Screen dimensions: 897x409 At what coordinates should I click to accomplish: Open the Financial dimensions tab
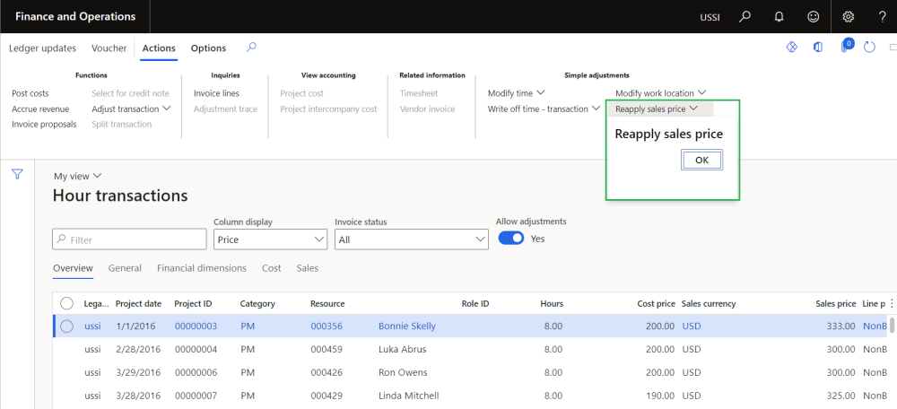201,268
